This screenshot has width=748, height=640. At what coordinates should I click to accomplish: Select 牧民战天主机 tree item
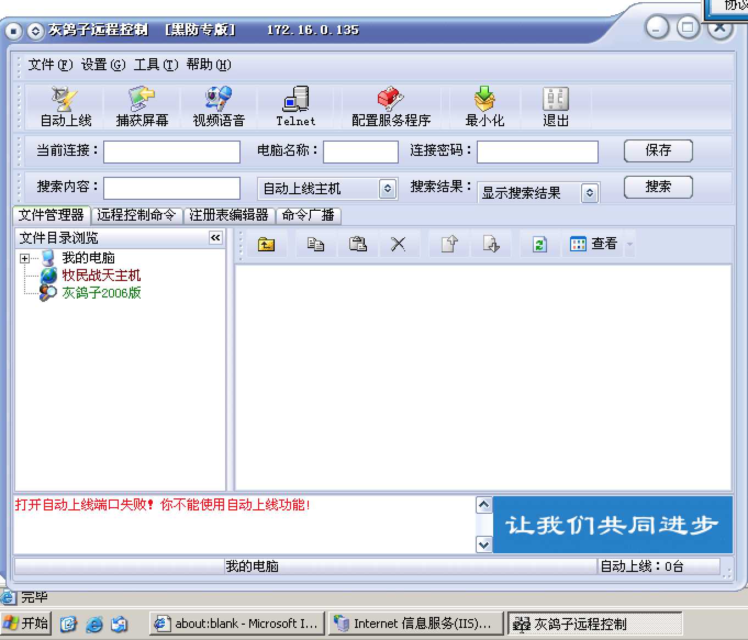coord(101,275)
